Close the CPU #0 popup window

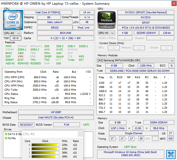pos(80,134)
